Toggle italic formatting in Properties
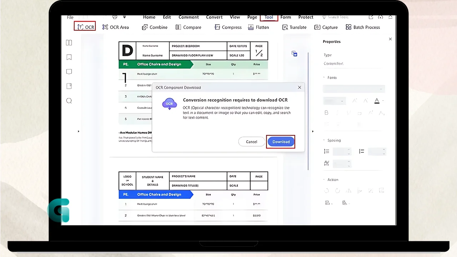This screenshot has width=457, height=257. (x=337, y=113)
